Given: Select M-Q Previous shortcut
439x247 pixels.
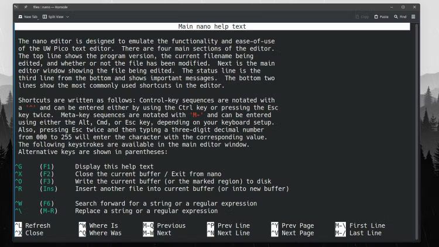Looking at the screenshot, I should tap(164, 225).
